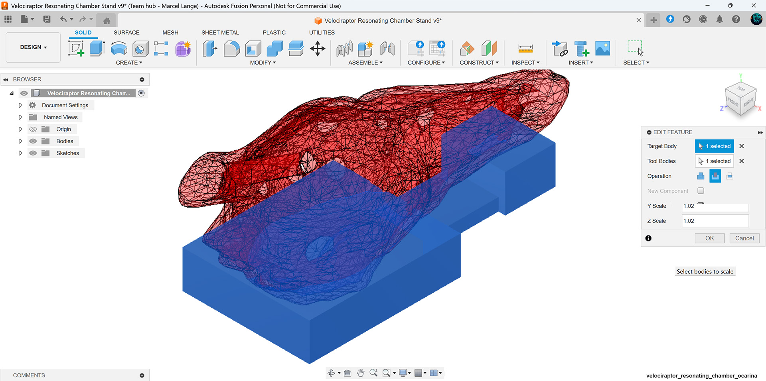Click the Insert Derive icon
This screenshot has height=381, width=766.
click(560, 49)
